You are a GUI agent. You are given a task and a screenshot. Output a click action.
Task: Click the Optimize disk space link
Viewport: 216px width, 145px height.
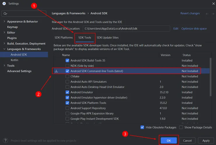coord(194,28)
